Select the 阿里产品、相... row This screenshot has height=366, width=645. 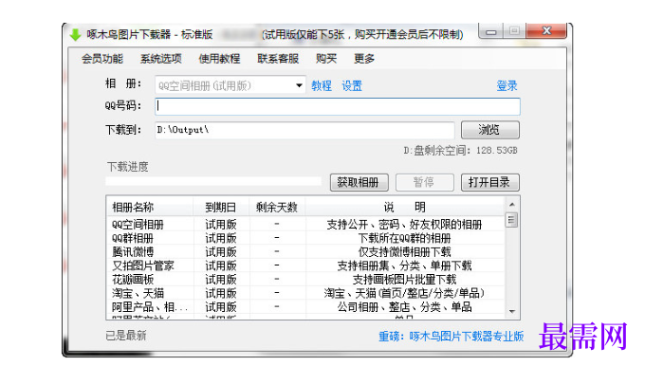click(305, 307)
